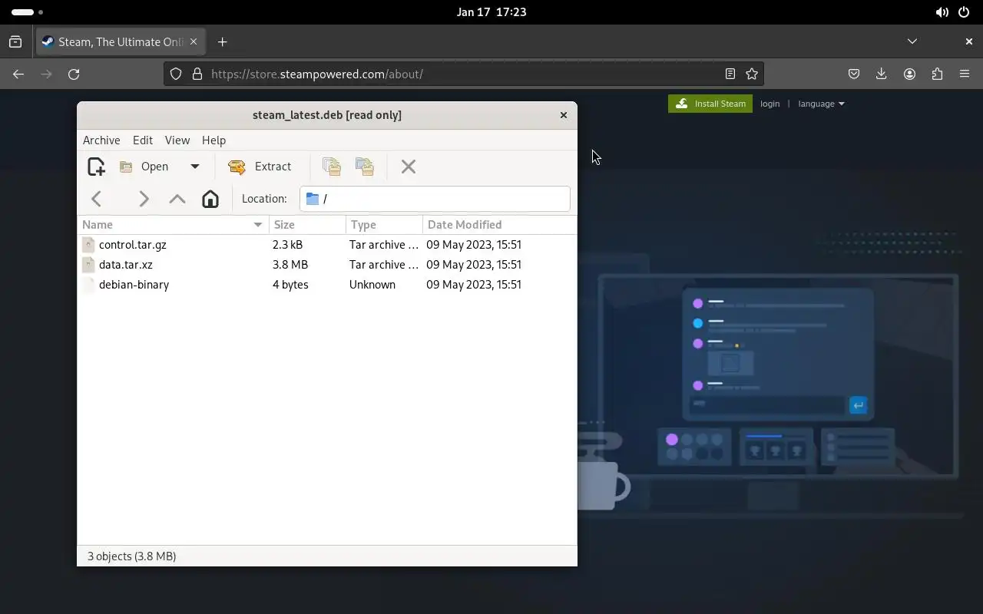This screenshot has height=614, width=983.
Task: Click the clock showing Jan 17 17:23
Action: point(491,12)
